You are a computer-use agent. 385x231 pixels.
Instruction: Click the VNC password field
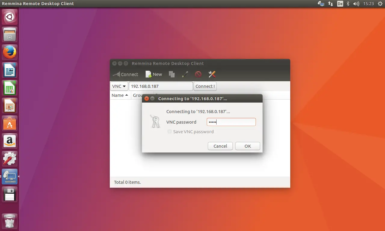pos(231,122)
